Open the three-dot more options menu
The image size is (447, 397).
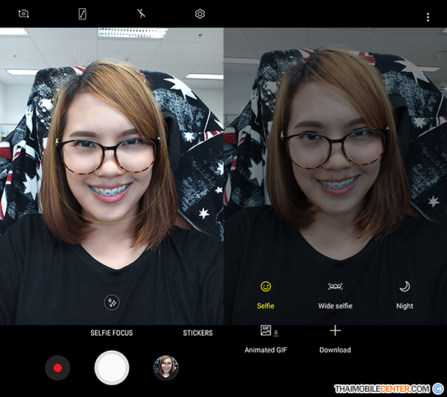pos(428,17)
